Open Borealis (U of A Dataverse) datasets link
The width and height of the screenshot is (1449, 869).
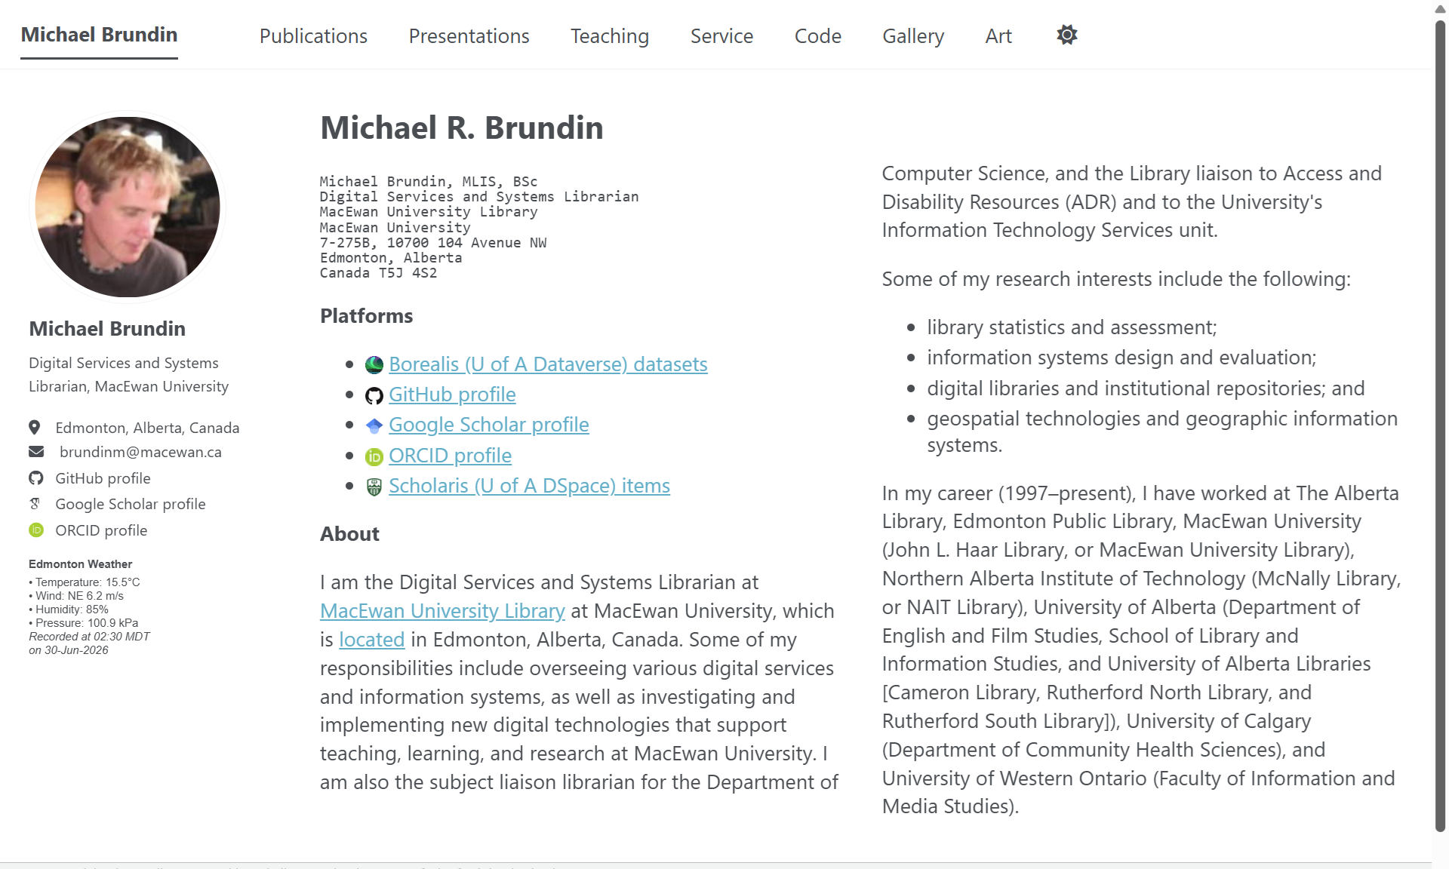pos(548,364)
